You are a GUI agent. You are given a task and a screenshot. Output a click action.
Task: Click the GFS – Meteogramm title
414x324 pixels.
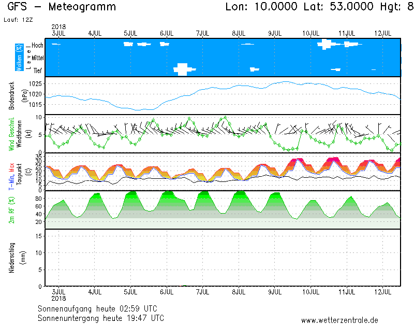pyautogui.click(x=62, y=7)
